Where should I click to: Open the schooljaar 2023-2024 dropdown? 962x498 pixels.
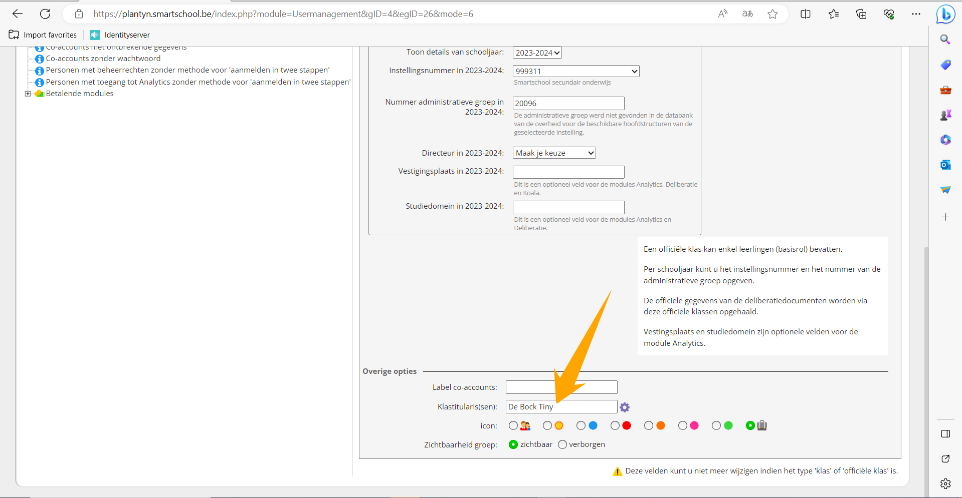pyautogui.click(x=537, y=53)
